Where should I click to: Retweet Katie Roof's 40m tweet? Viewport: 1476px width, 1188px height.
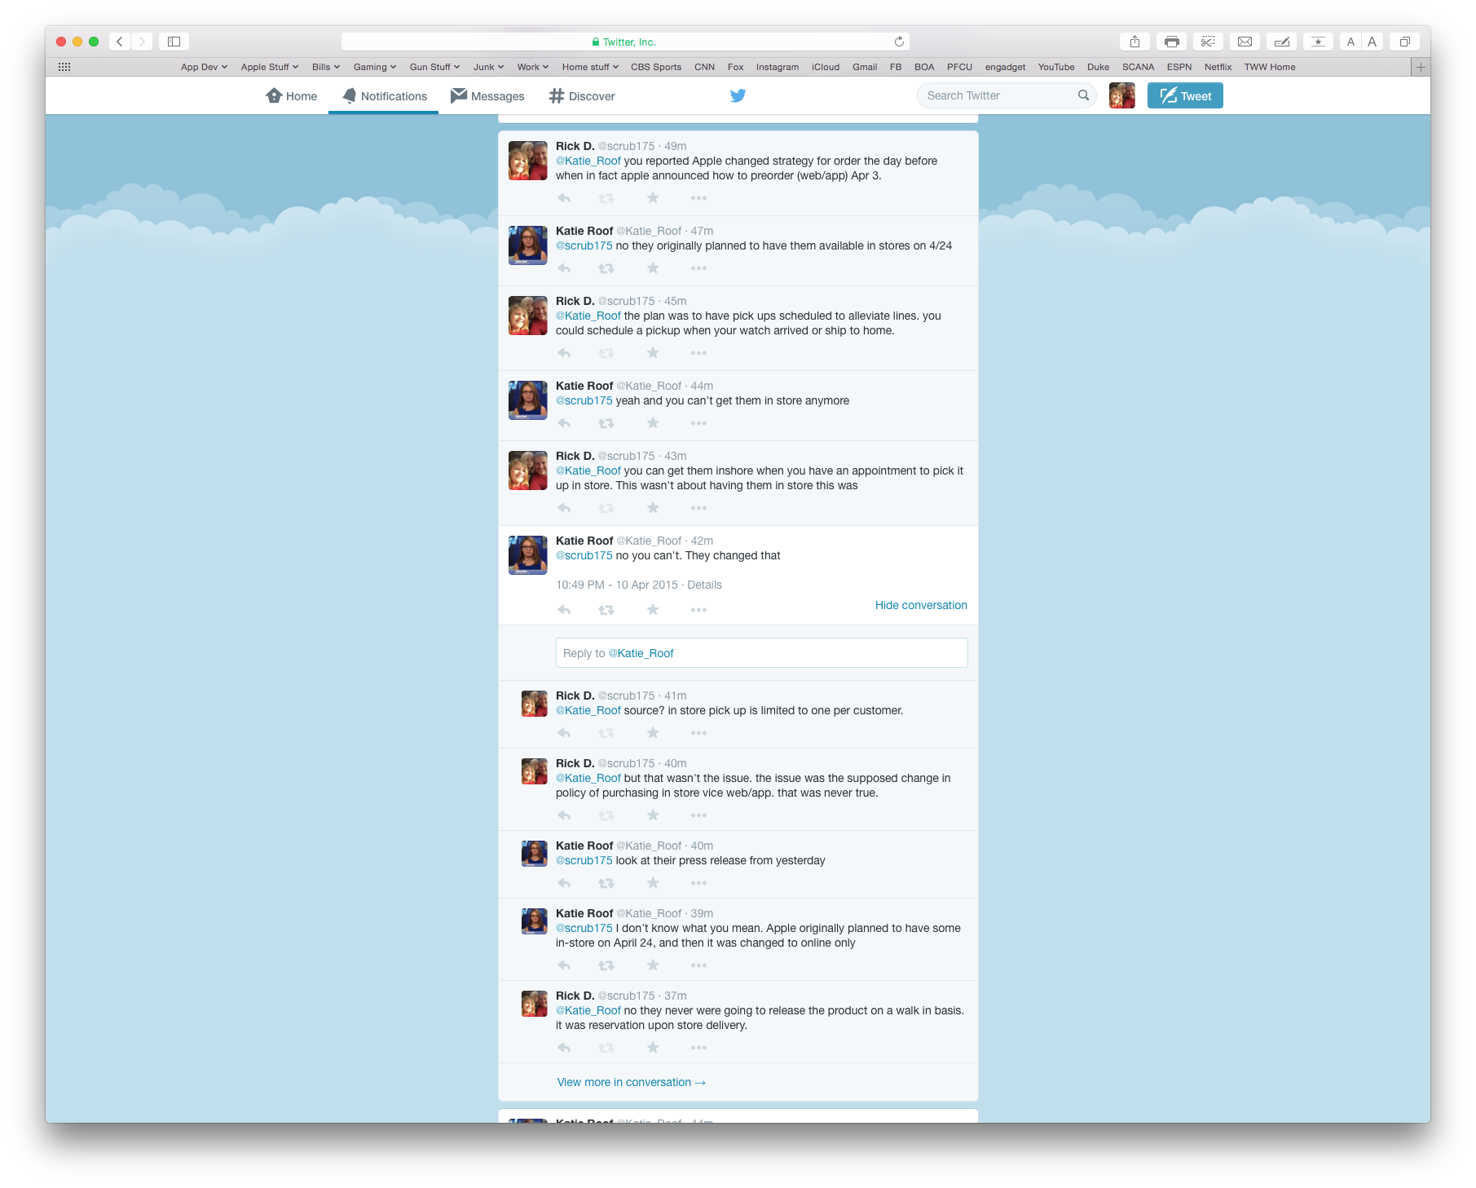tap(606, 883)
